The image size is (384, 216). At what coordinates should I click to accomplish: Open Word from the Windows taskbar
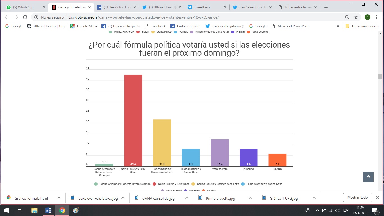tap(48, 210)
